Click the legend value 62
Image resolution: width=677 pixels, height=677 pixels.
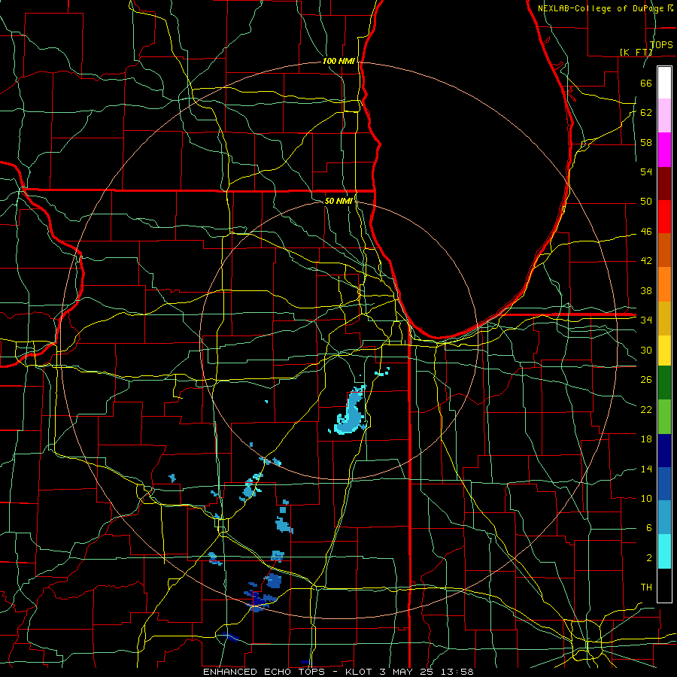(646, 113)
